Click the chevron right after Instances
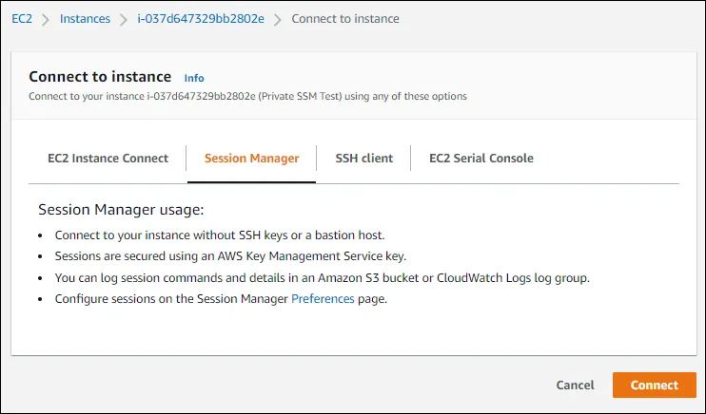The height and width of the screenshot is (414, 706). [125, 19]
